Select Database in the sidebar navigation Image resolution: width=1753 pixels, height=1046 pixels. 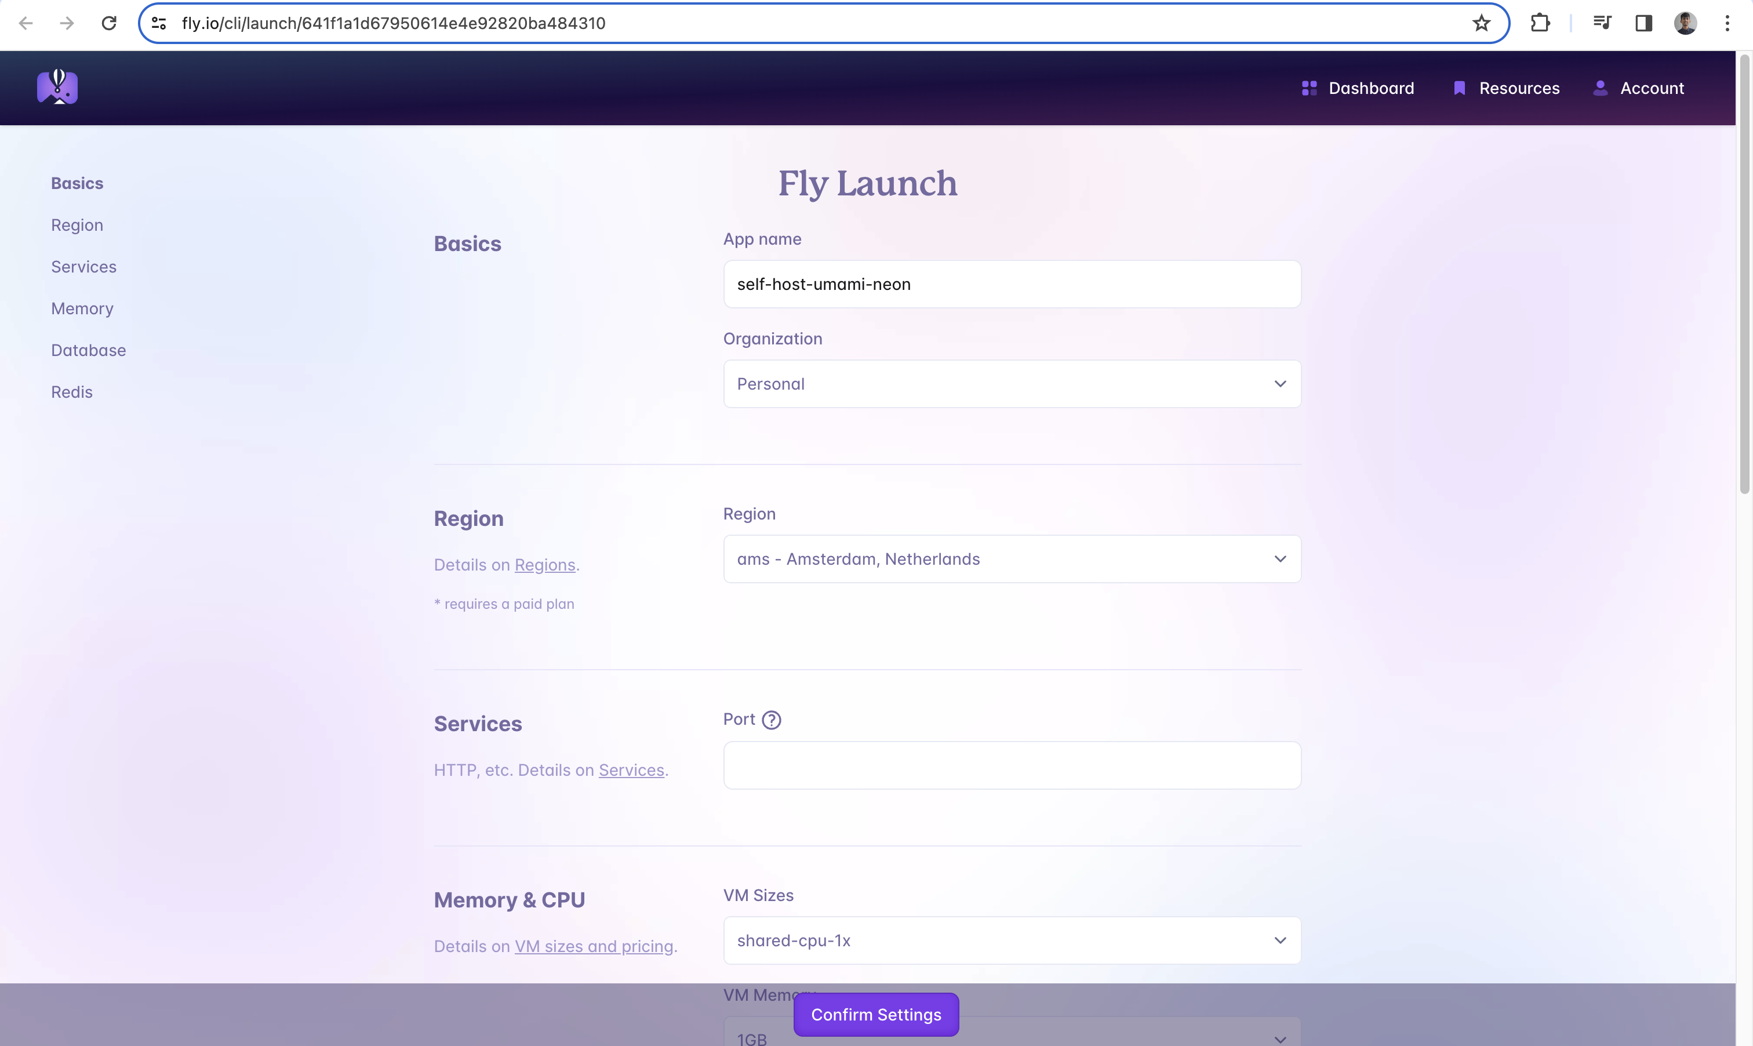point(88,350)
